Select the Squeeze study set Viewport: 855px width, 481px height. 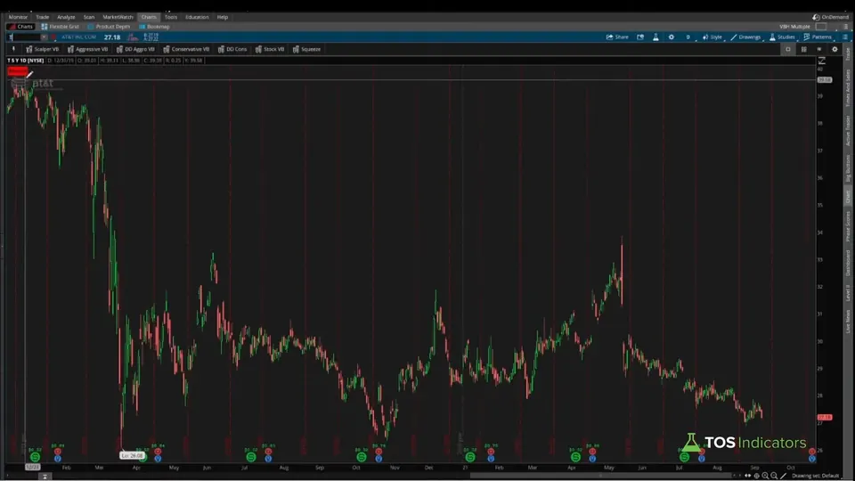[x=307, y=49]
